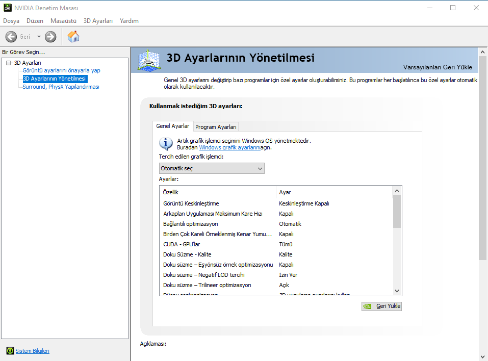Viewport: 488px width, 361px height.
Task: Click the Özellik column header
Action: pos(218,192)
